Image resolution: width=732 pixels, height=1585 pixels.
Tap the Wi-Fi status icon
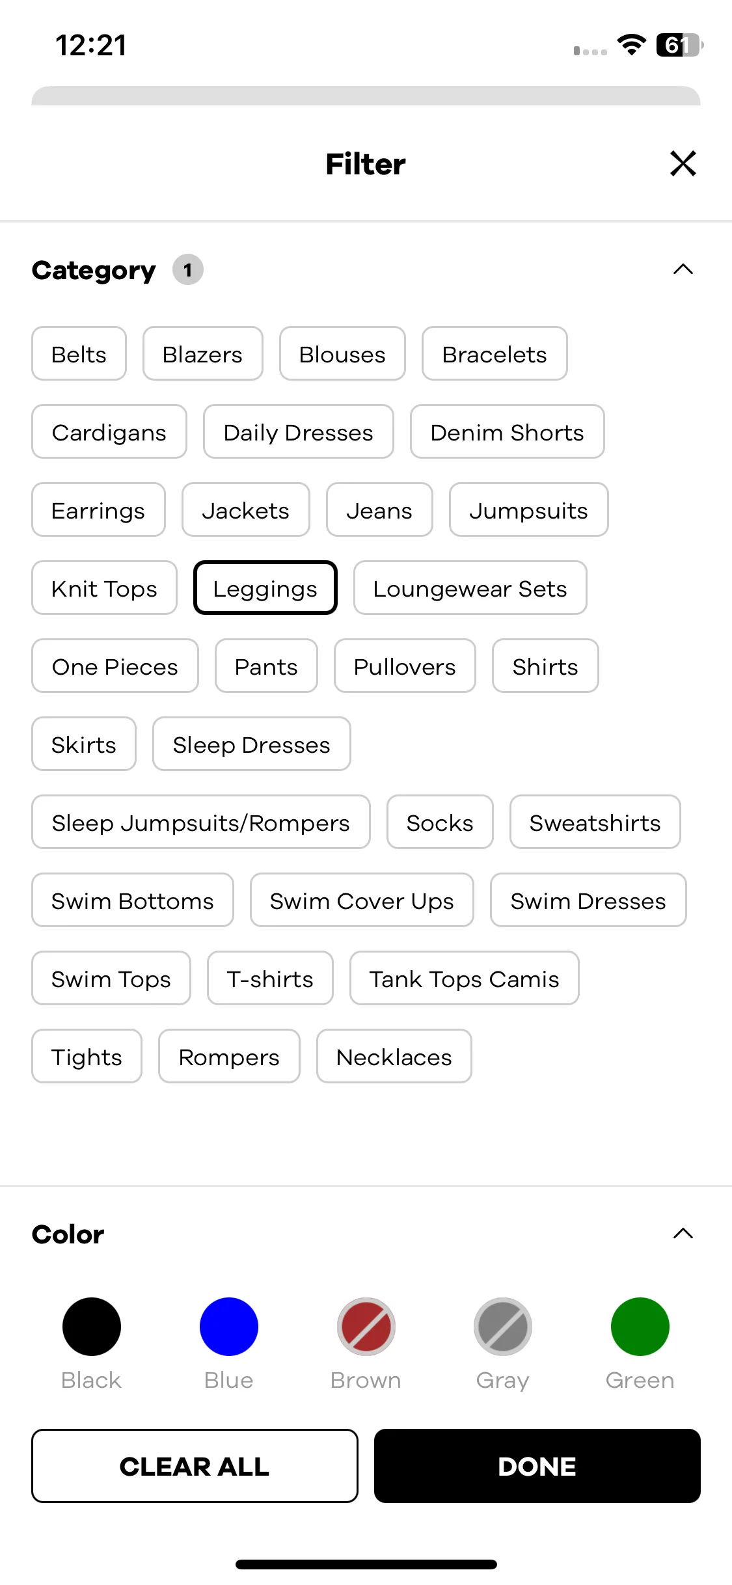point(631,45)
